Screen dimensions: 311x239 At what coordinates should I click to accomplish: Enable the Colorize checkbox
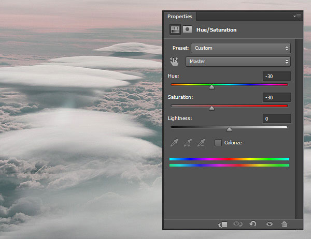coord(218,142)
